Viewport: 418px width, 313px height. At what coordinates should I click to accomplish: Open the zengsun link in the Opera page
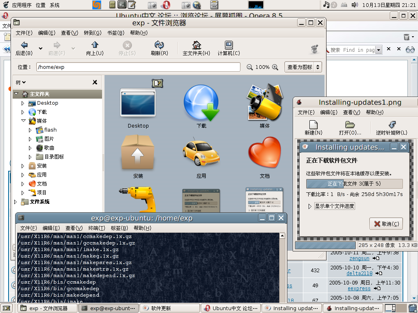359,258
